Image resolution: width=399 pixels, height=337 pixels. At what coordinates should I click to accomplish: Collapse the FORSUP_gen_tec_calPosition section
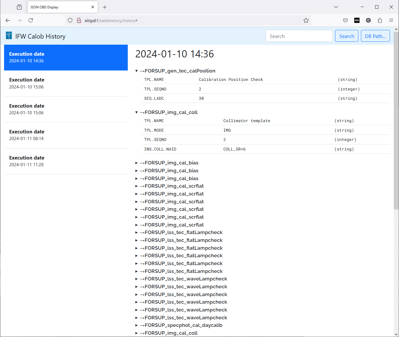click(x=136, y=71)
